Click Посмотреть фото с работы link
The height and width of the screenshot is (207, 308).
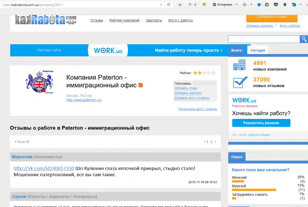pos(197,109)
